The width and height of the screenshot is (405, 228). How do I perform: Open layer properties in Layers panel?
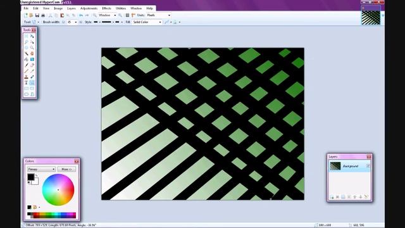(x=366, y=196)
